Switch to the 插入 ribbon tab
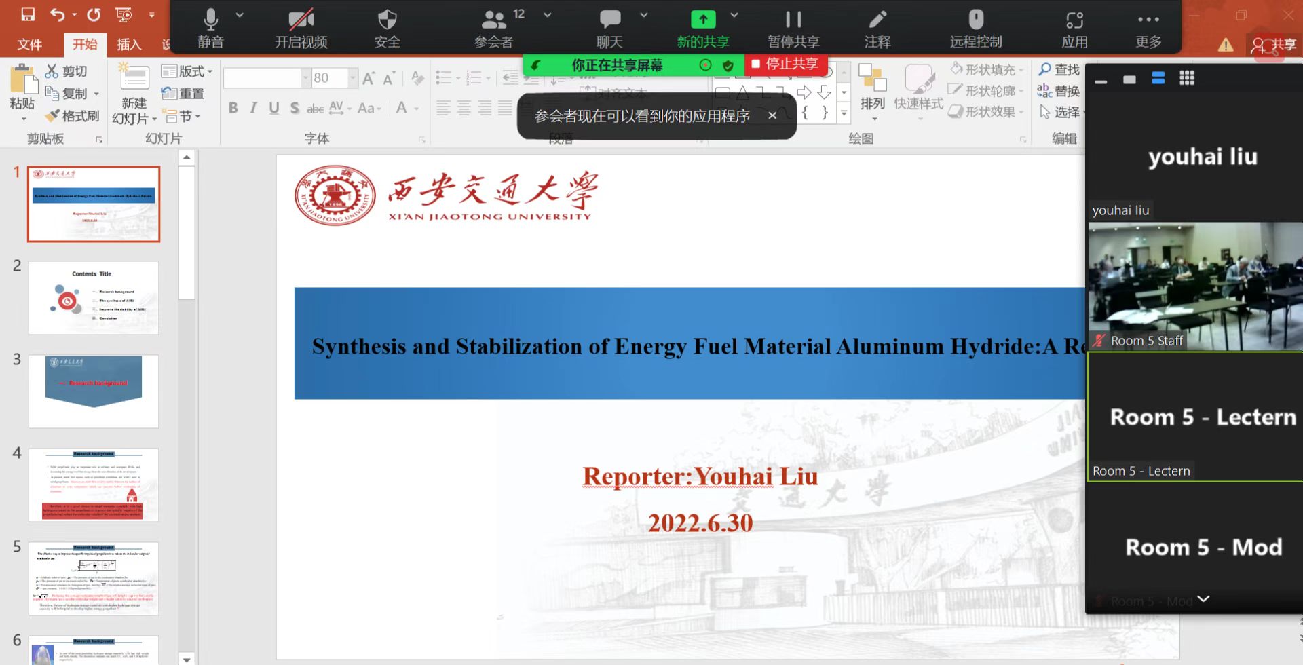Viewport: 1303px width, 665px height. pos(129,45)
